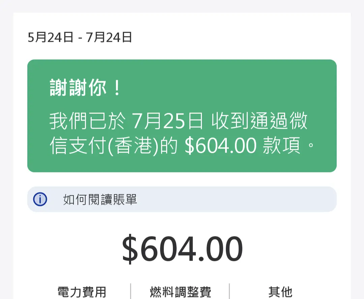Screen dimensions: 364x299
Task: Select the 其他 charges tab
Action: coord(280,292)
